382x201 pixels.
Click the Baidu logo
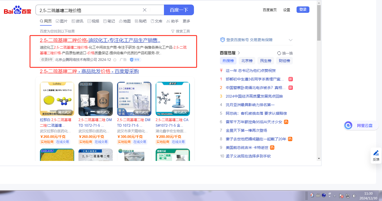pos(17,10)
